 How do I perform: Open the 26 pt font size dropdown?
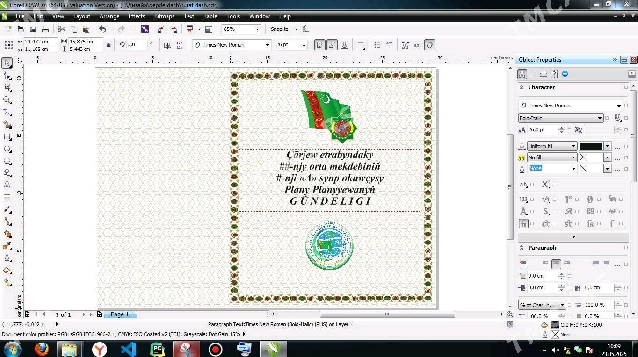tap(304, 45)
